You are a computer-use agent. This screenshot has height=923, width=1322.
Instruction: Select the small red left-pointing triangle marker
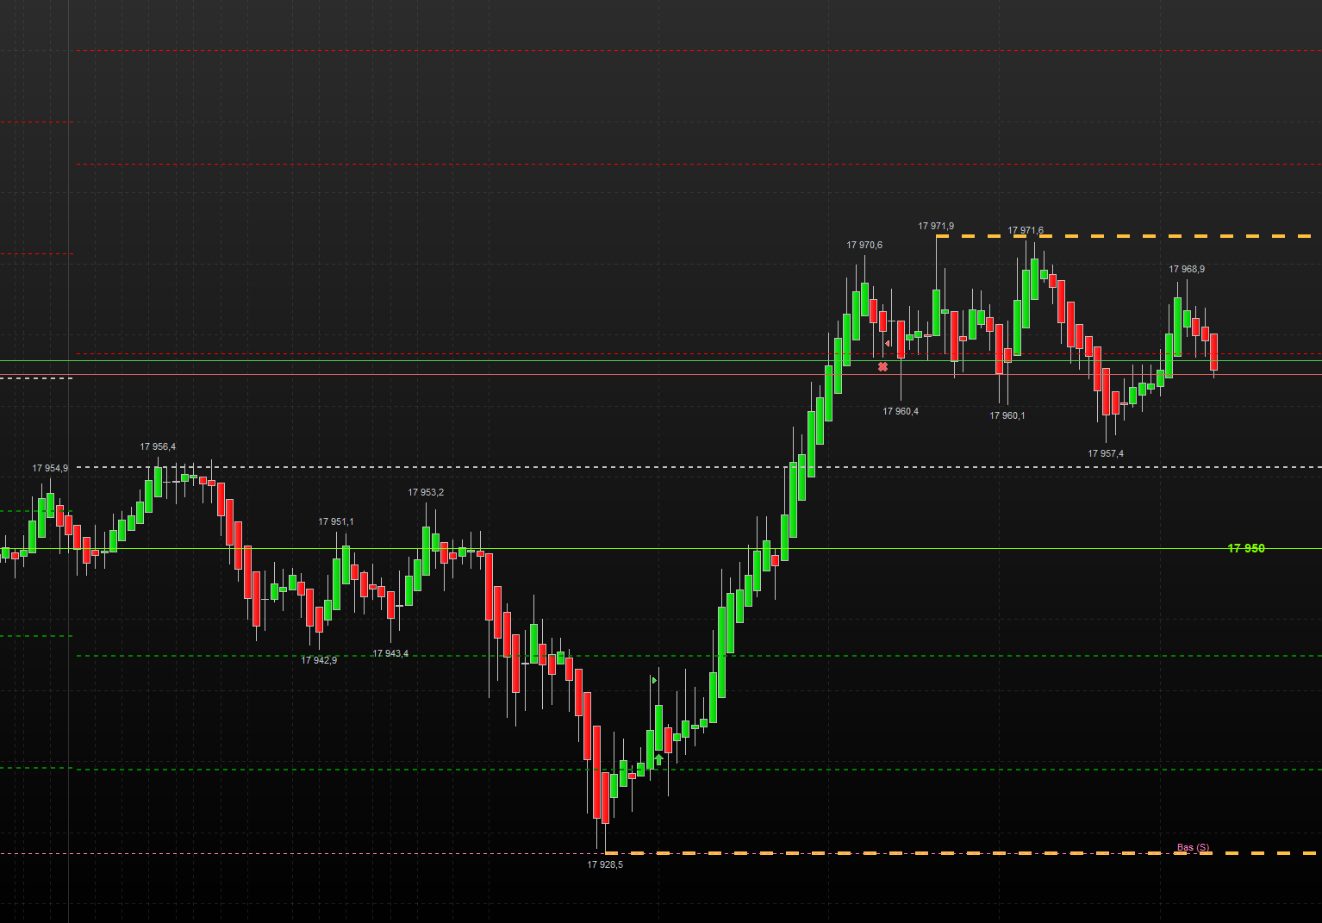point(888,344)
